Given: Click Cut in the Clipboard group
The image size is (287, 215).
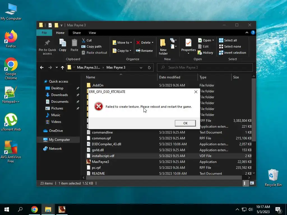Looking at the screenshot, I should coord(87,40).
